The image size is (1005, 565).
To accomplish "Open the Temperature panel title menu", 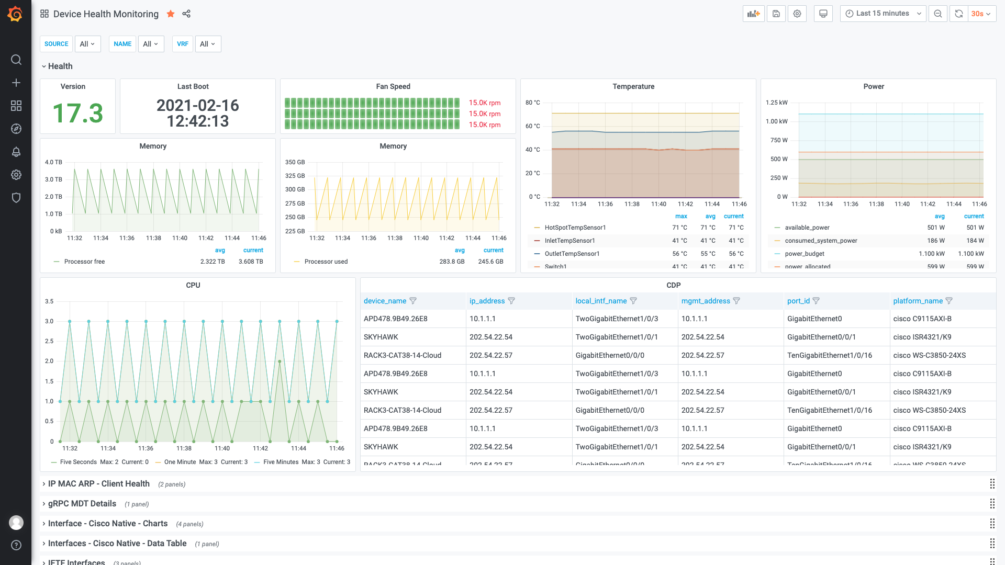I will [x=633, y=86].
